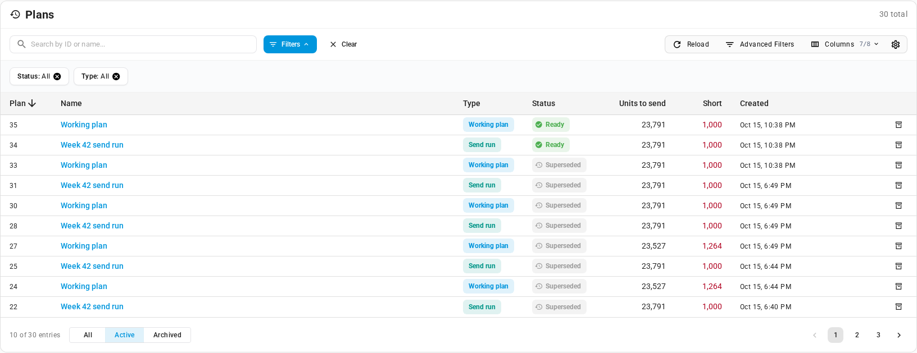The image size is (917, 353).
Task: Reload the plans table
Action: (691, 44)
